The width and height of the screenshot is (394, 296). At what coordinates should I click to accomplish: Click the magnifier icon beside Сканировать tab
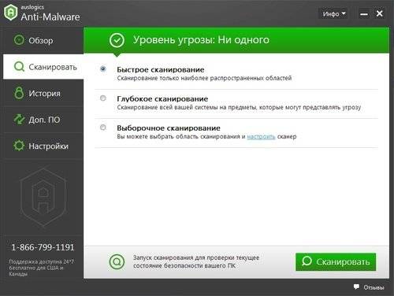point(19,67)
